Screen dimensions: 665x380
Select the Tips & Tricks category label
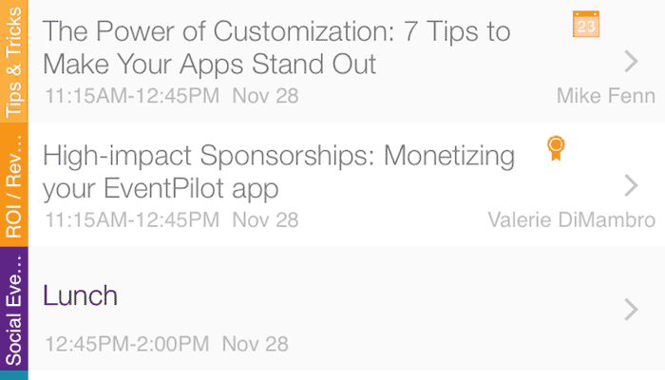click(14, 61)
